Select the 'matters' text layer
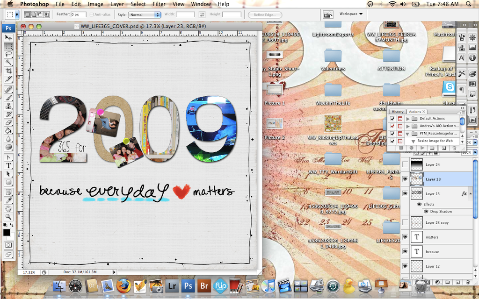The width and height of the screenshot is (479, 299). point(432,237)
